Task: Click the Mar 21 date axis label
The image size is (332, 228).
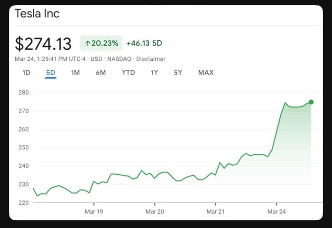Action: 215,211
